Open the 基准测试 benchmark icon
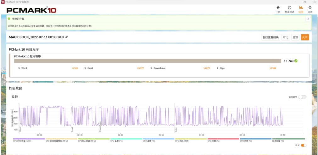Screen dimensions: 318x155 point(289,9)
